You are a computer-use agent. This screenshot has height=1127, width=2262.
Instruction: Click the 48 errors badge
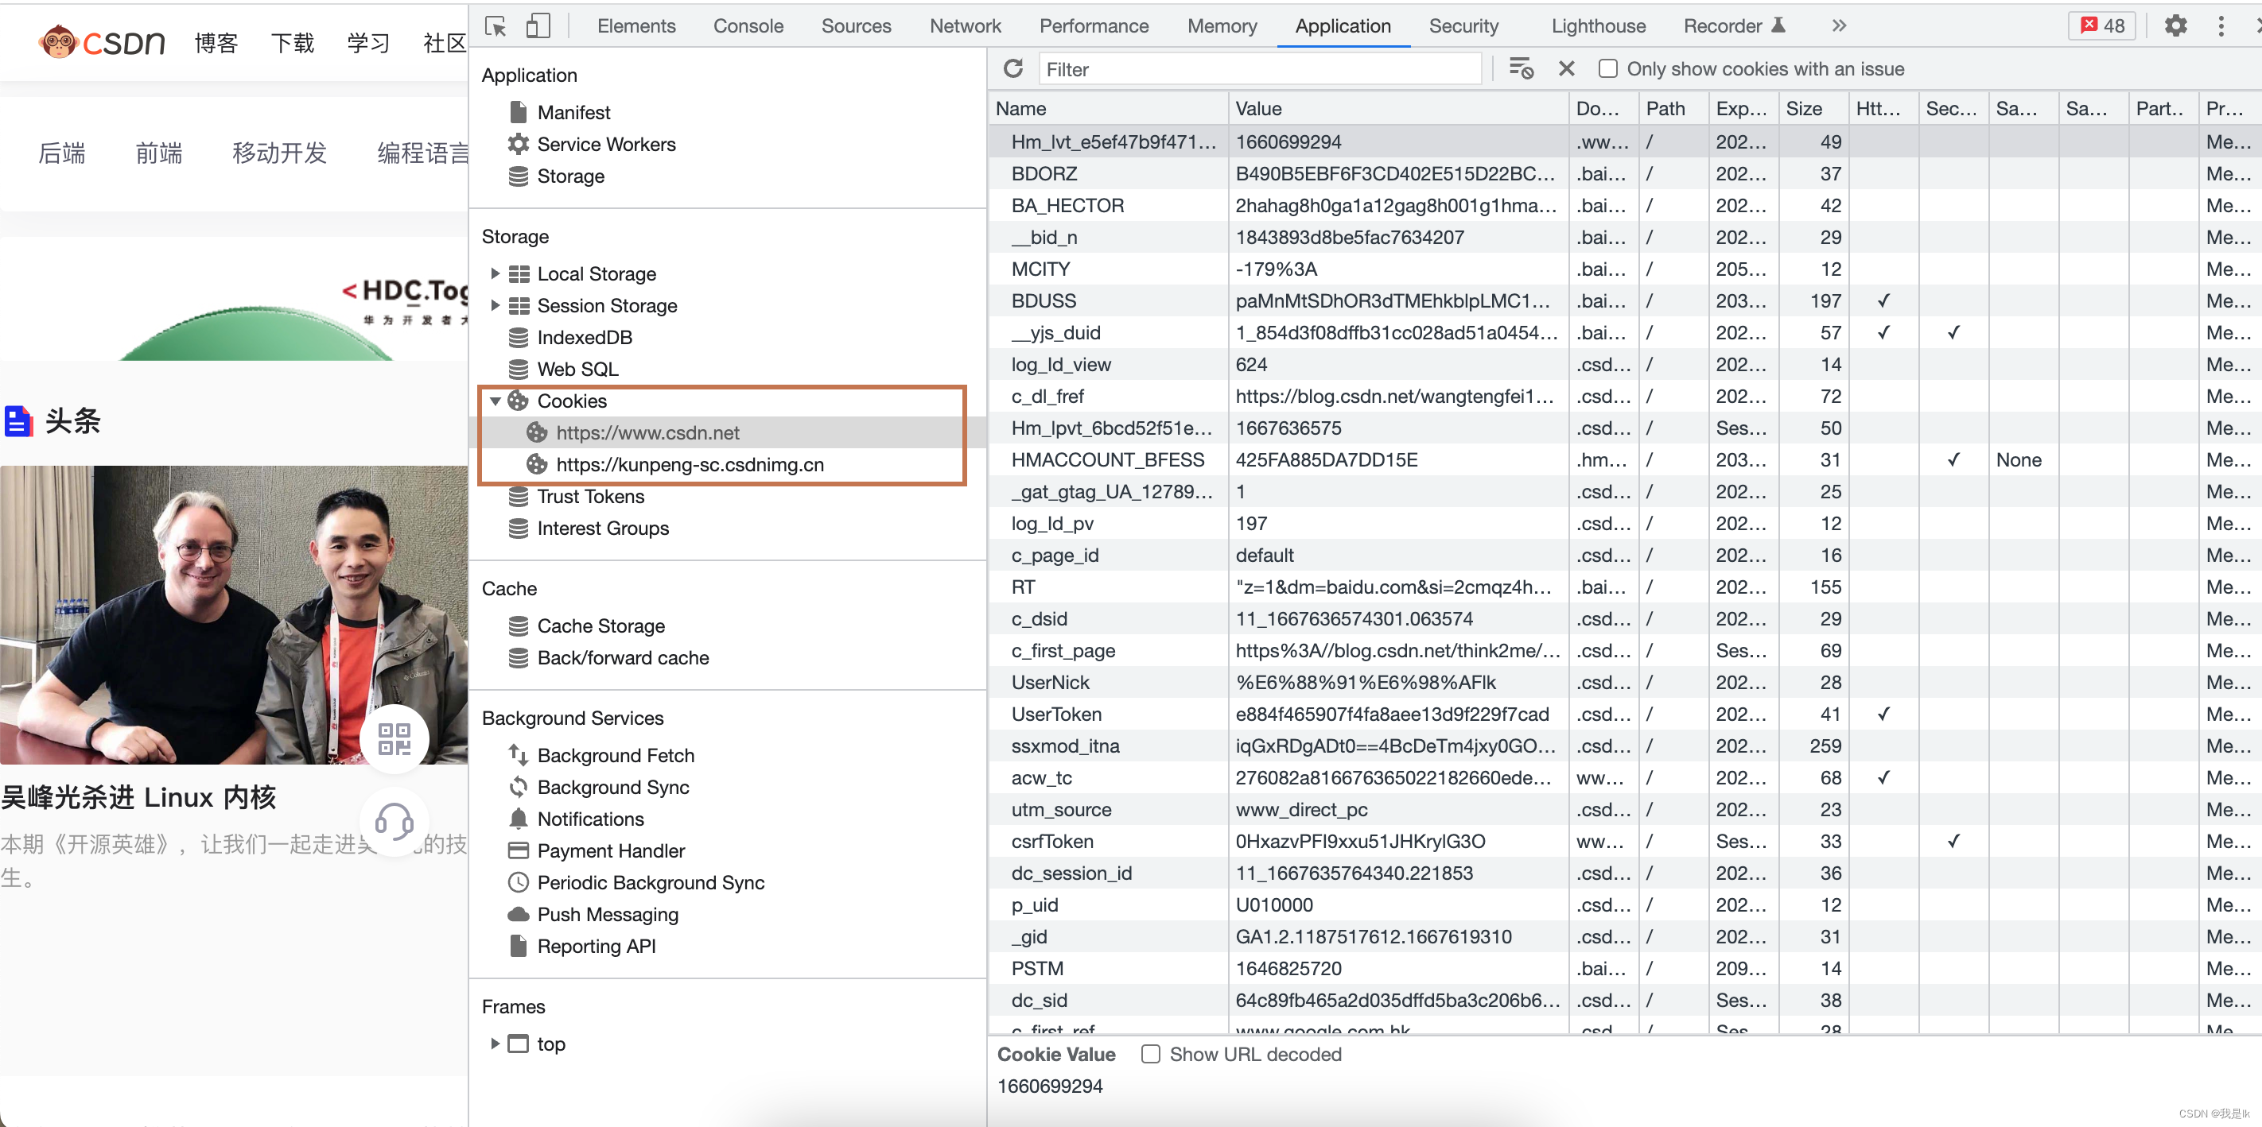pyautogui.click(x=2103, y=26)
